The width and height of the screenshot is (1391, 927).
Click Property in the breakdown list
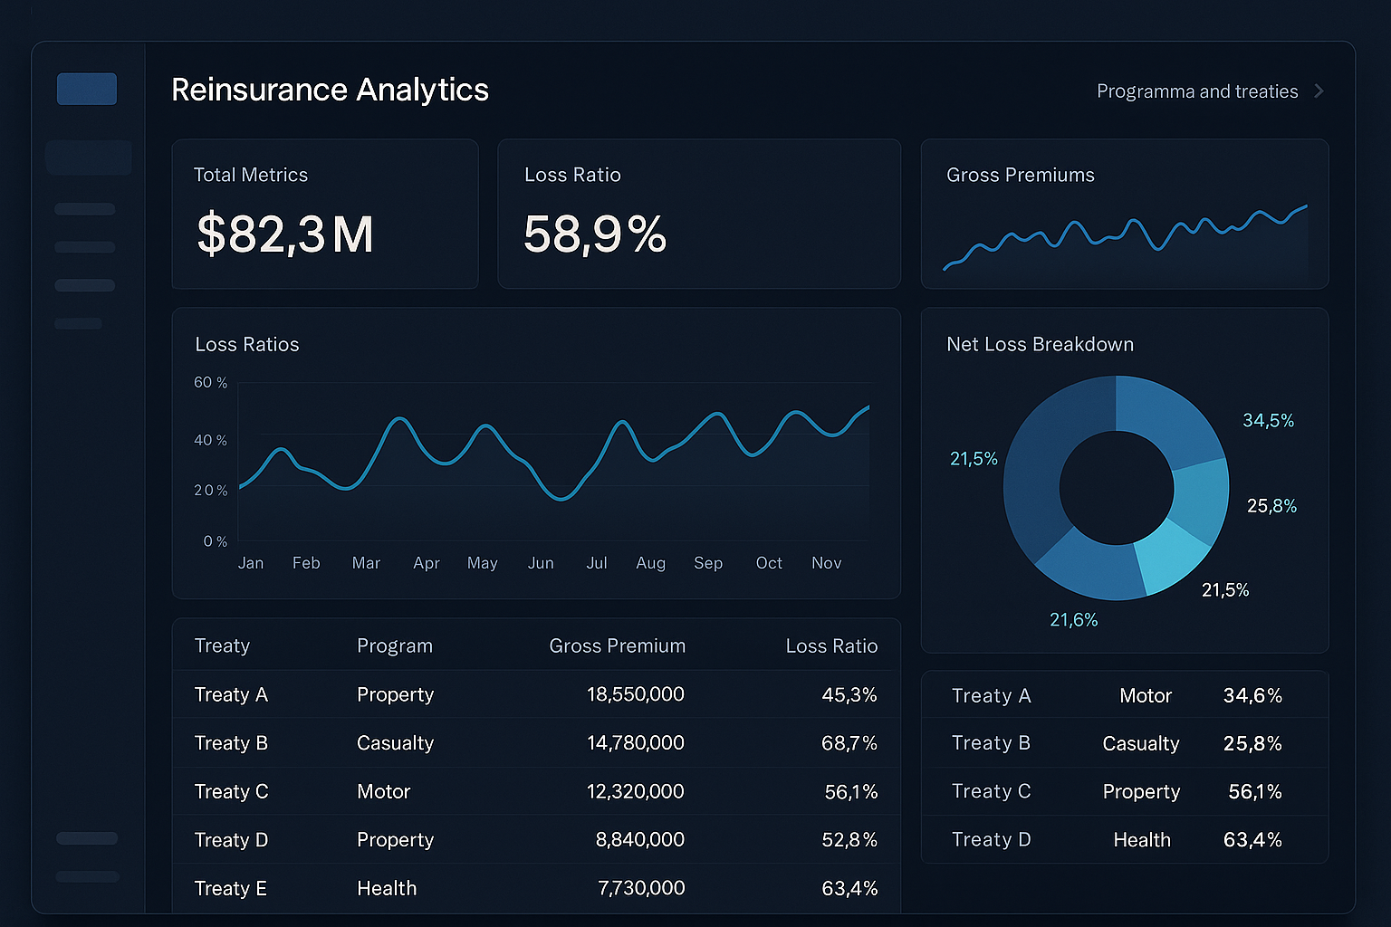tap(1141, 792)
